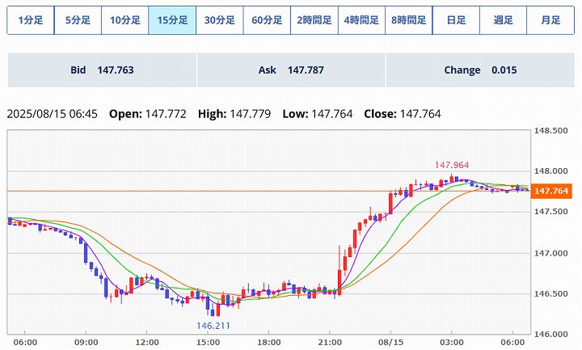Click the High 147.779 value
582x350 pixels.
[x=234, y=114]
